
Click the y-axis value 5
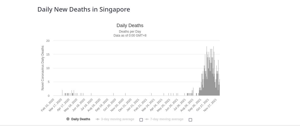(49, 82)
